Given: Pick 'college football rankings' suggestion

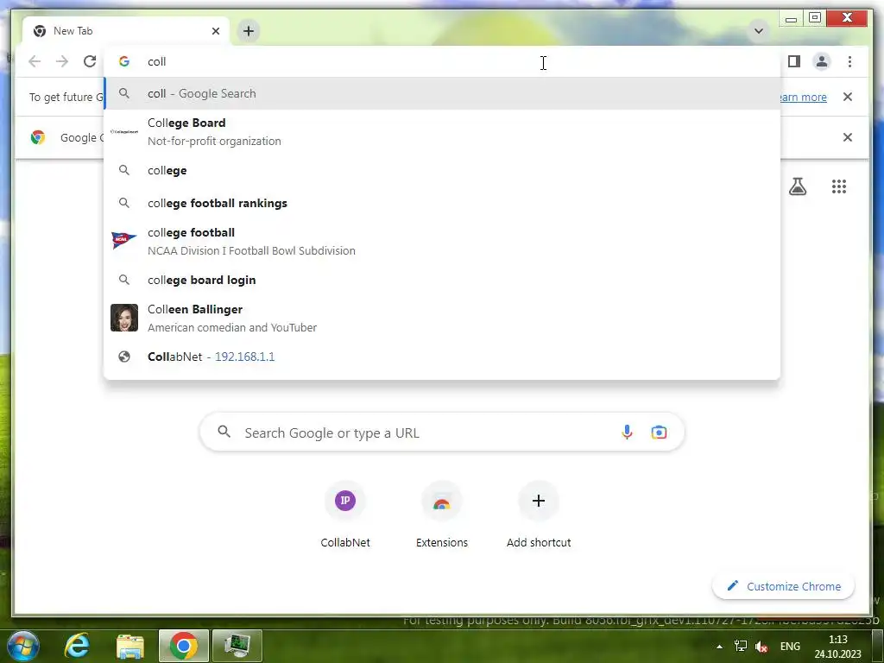Looking at the screenshot, I should tap(443, 203).
